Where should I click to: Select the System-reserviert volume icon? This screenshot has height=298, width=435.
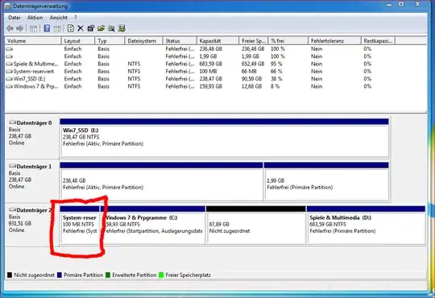pyautogui.click(x=10, y=72)
